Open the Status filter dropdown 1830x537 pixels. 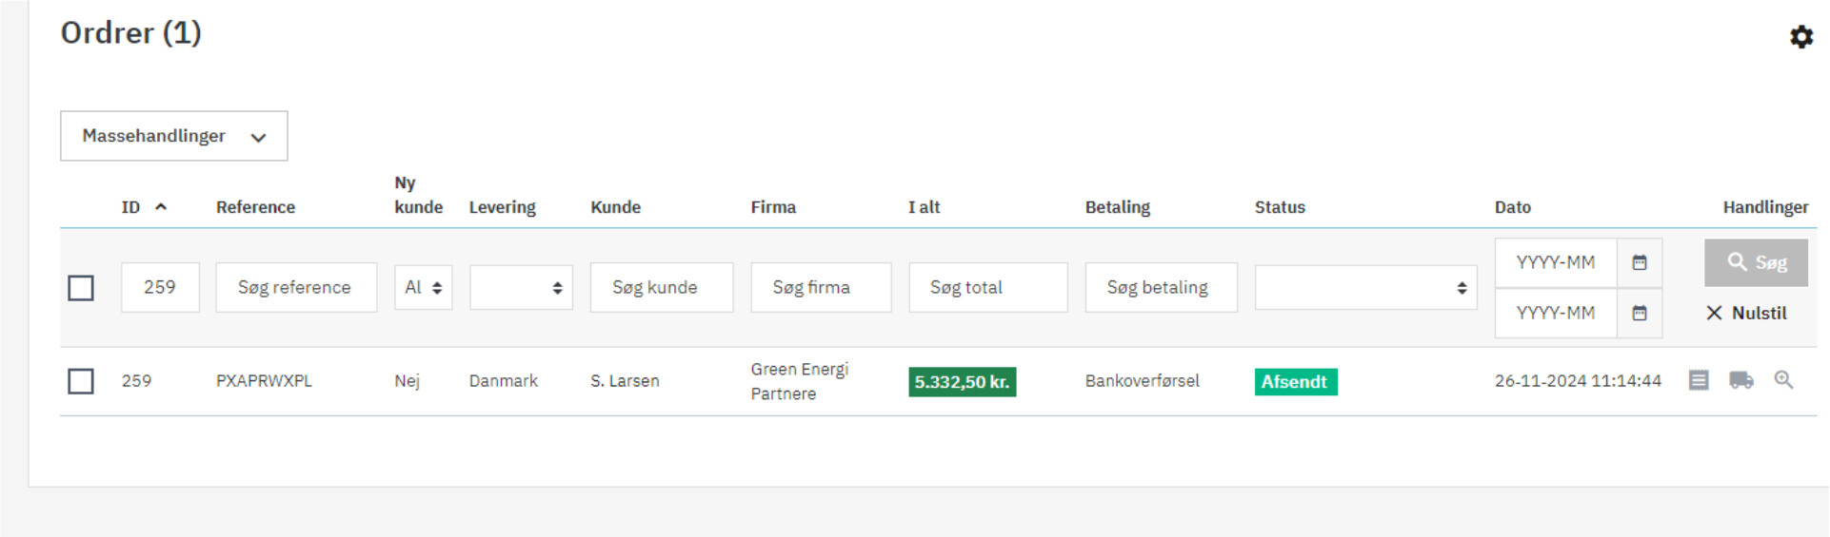click(x=1364, y=288)
